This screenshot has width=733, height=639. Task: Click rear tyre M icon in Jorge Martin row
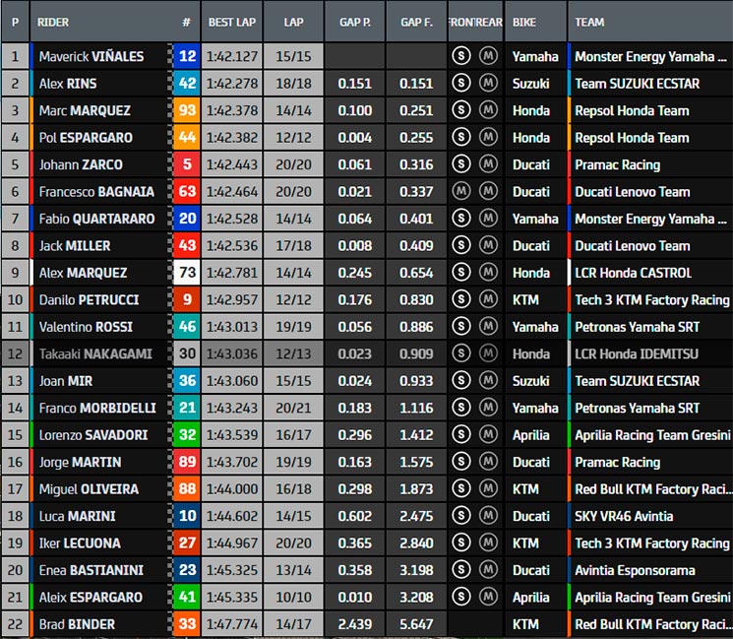pos(488,462)
